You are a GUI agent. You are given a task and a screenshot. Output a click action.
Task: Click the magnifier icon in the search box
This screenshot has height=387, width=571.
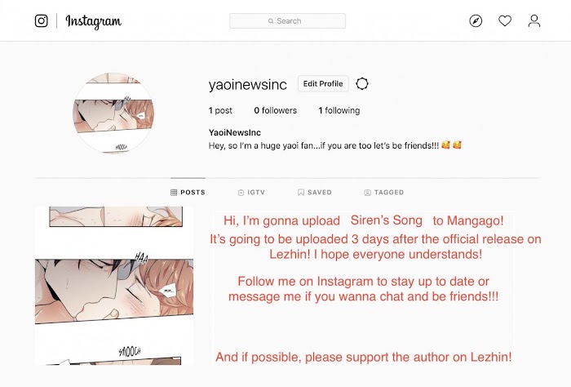271,21
